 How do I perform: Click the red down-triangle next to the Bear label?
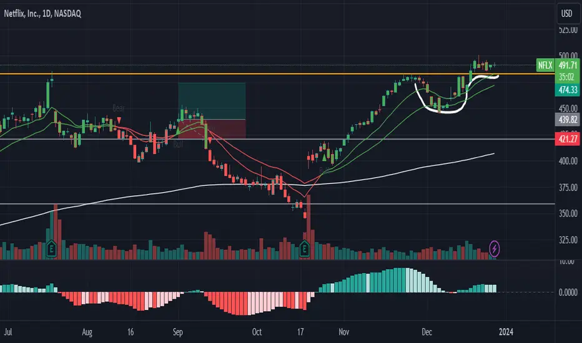(119, 120)
